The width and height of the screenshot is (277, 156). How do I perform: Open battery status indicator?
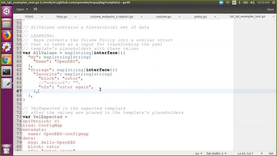[245, 3]
